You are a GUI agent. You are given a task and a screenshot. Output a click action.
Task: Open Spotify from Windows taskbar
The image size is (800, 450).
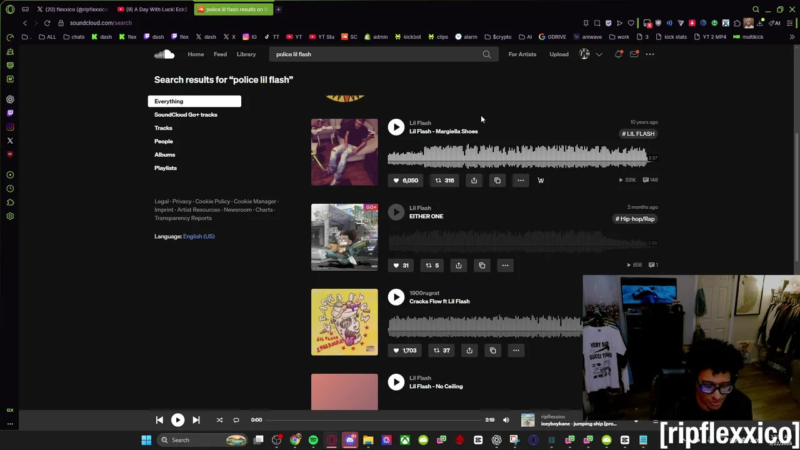[313, 440]
